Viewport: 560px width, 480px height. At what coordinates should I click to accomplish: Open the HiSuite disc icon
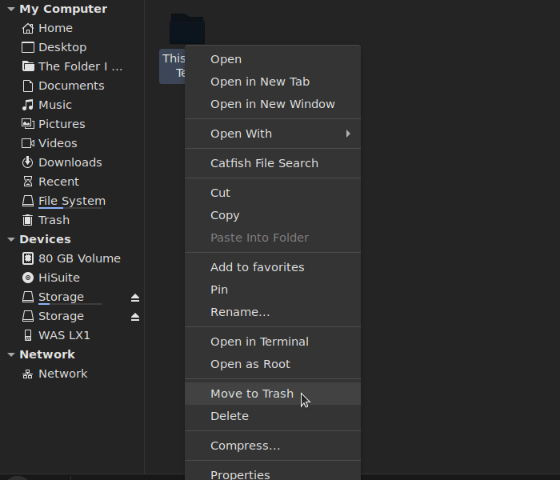[x=28, y=278]
